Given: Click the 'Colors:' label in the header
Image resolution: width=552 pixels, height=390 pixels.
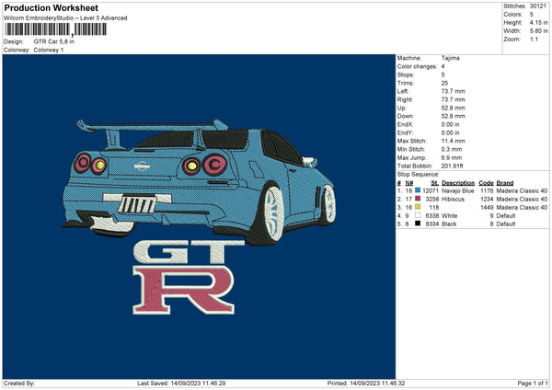Looking at the screenshot, I should click(x=512, y=15).
